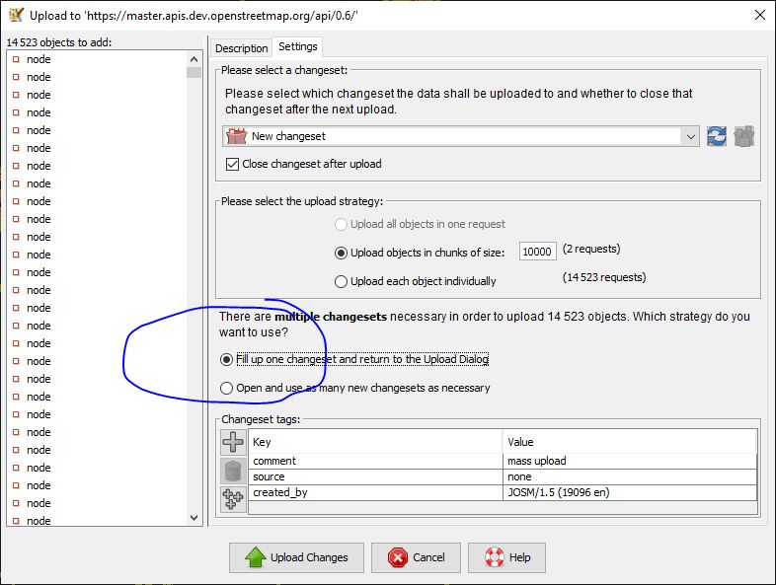Click the JOSM icon in the title bar
Image resolution: width=776 pixels, height=585 pixels.
click(x=16, y=15)
